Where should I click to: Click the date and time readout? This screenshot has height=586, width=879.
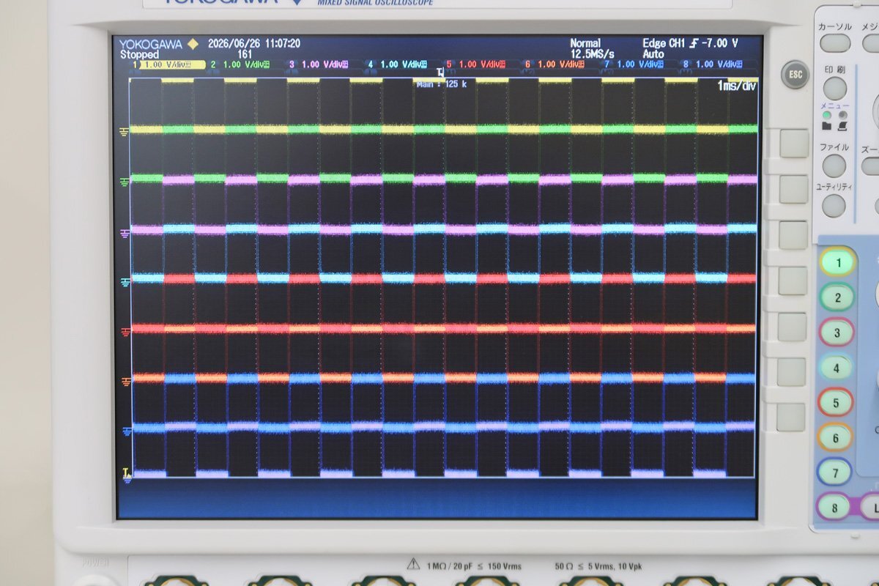(254, 44)
